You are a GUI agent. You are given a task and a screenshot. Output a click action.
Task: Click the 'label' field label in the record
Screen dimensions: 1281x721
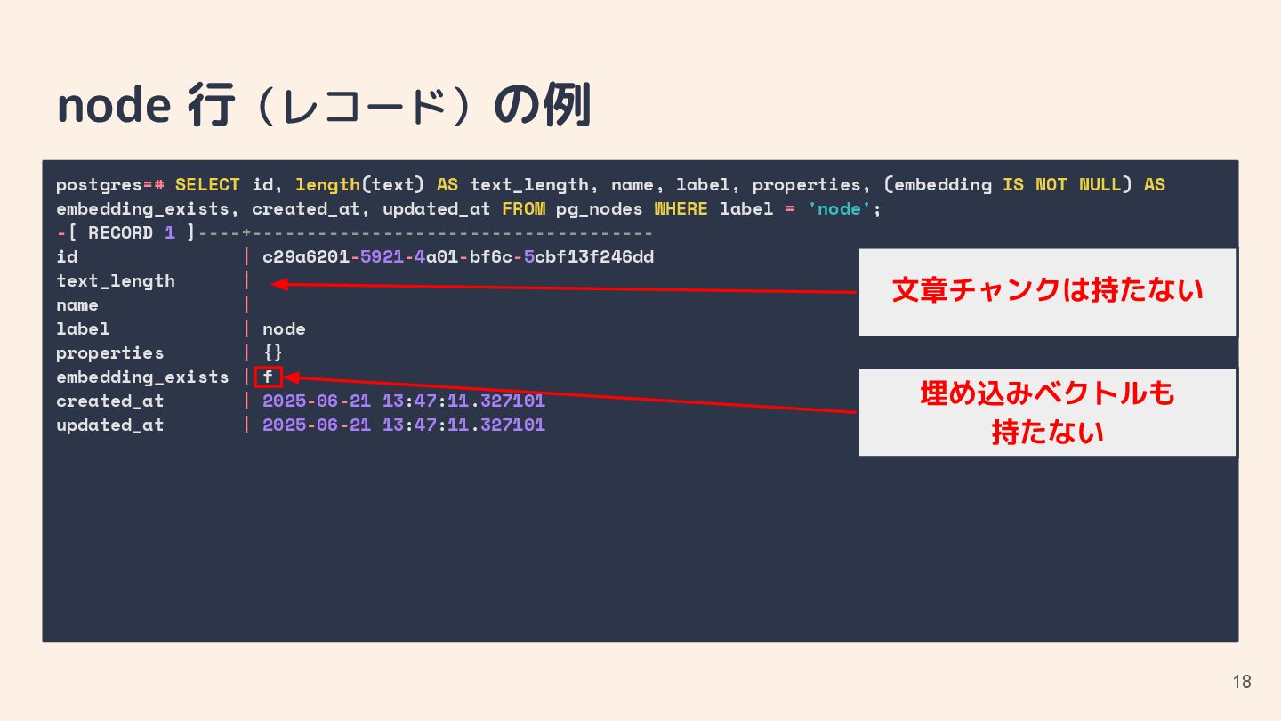[x=83, y=328]
